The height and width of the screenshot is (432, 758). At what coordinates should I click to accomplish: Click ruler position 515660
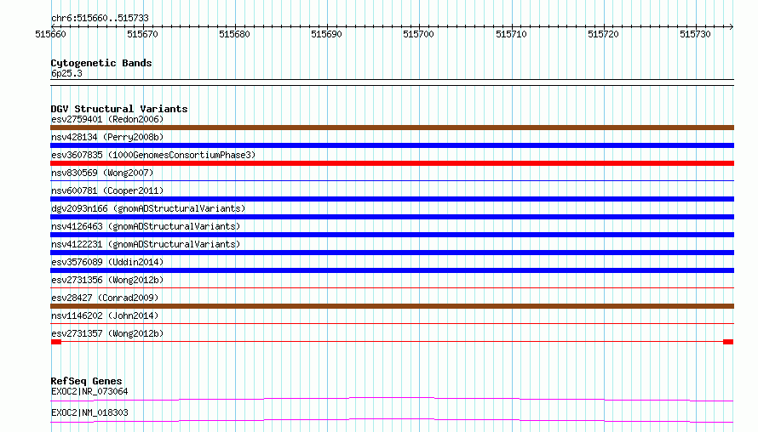[51, 34]
